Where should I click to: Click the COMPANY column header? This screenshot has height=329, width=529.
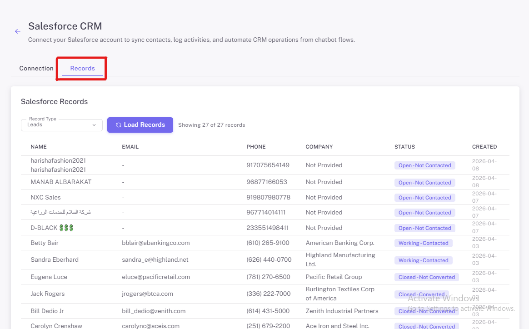coord(319,147)
